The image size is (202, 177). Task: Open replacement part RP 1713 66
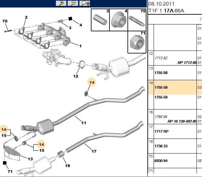pyautogui.click(x=187, y=63)
